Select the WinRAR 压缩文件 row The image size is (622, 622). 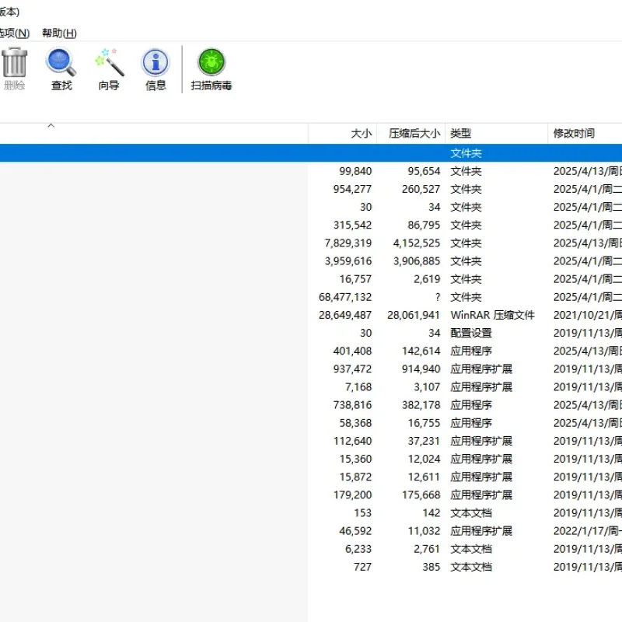(x=311, y=315)
